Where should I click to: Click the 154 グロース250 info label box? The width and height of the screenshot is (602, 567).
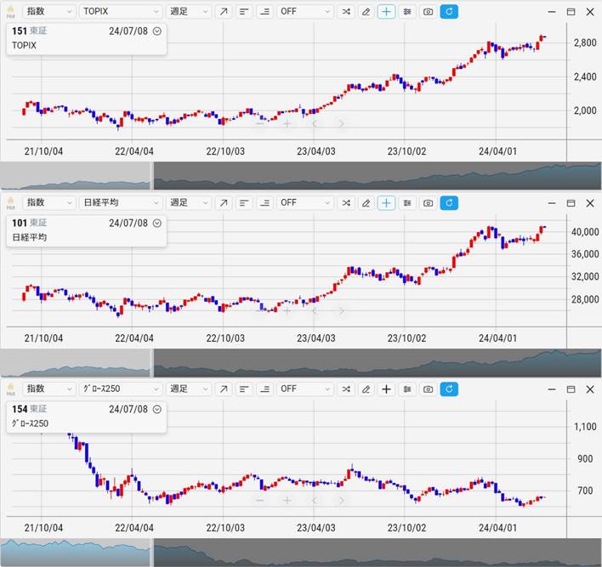pos(85,416)
